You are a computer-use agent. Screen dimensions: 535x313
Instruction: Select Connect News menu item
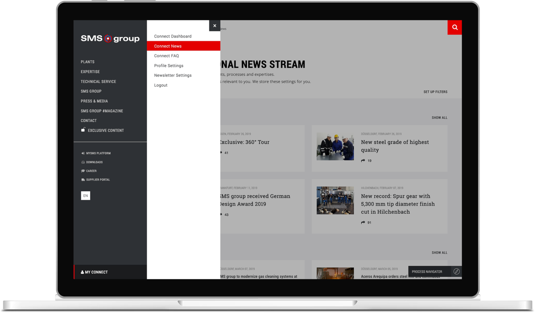click(183, 46)
